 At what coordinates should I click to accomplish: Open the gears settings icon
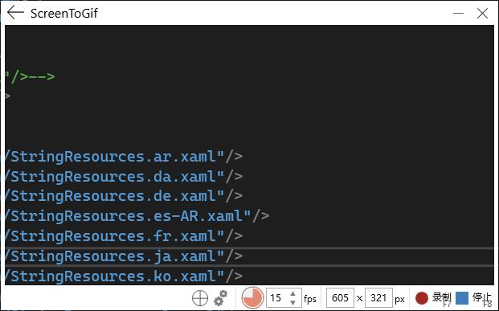click(x=220, y=298)
